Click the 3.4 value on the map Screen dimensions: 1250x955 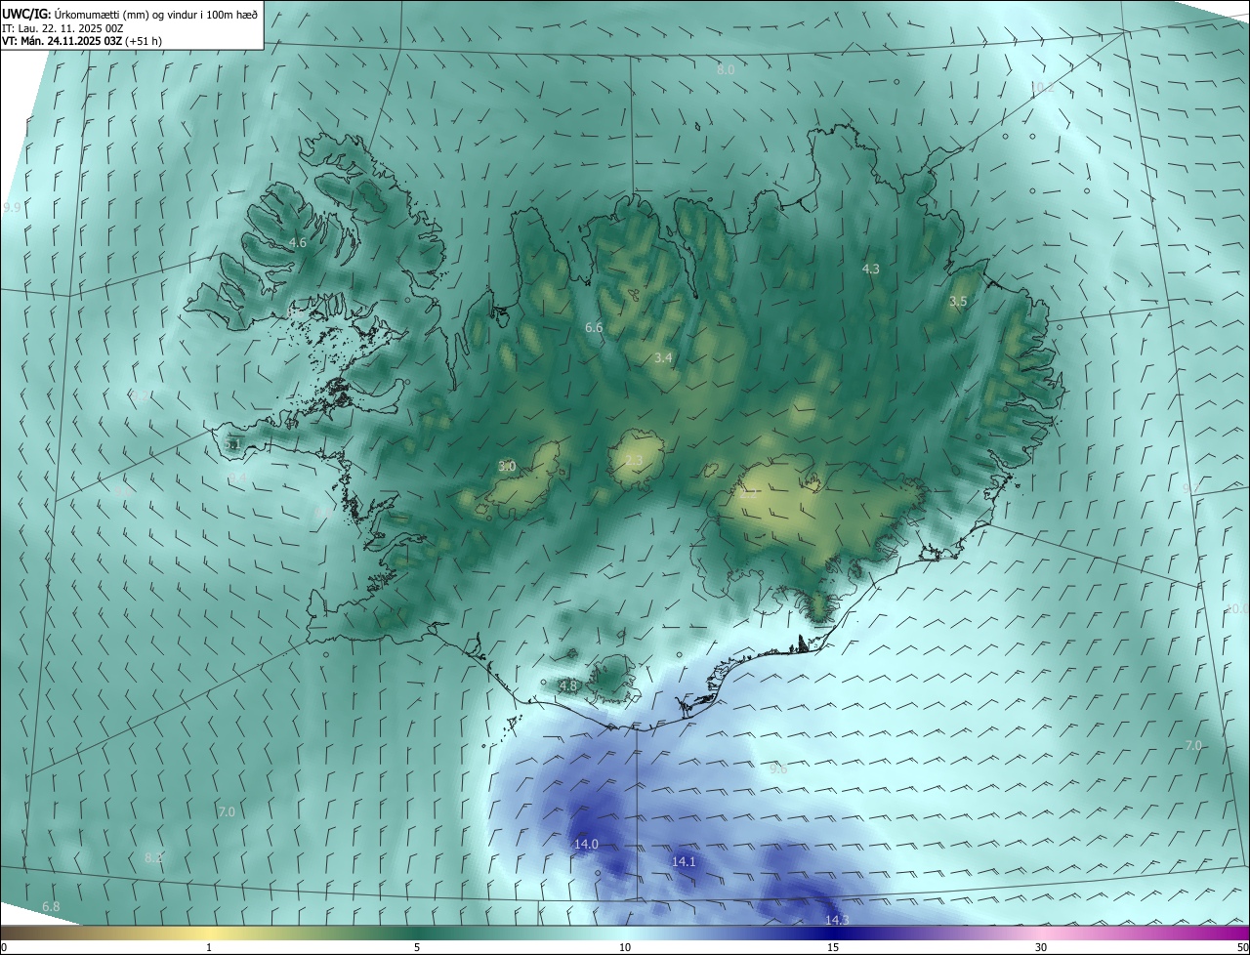pyautogui.click(x=663, y=358)
